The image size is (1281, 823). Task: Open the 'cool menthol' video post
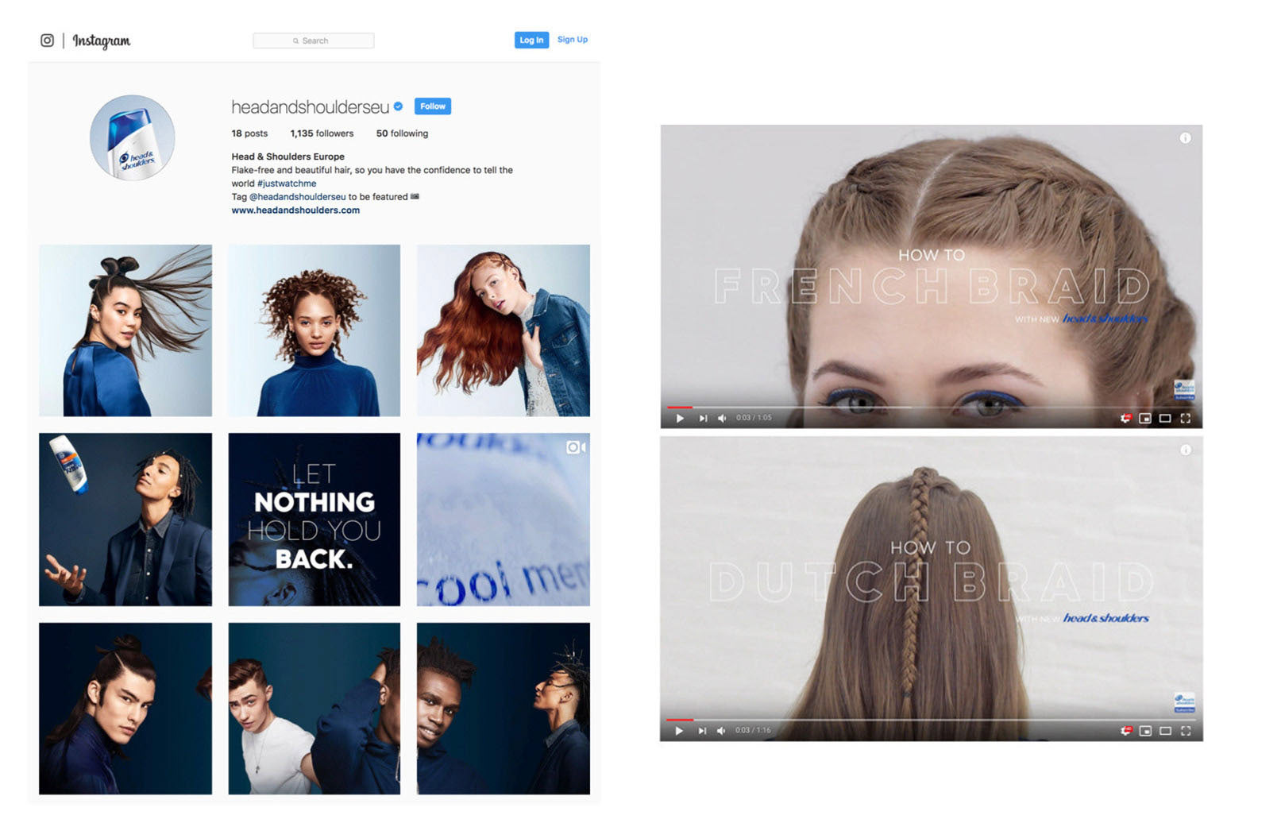click(x=504, y=520)
